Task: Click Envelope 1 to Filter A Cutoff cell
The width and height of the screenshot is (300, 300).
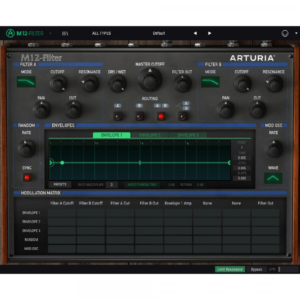Action: pyautogui.click(x=62, y=213)
